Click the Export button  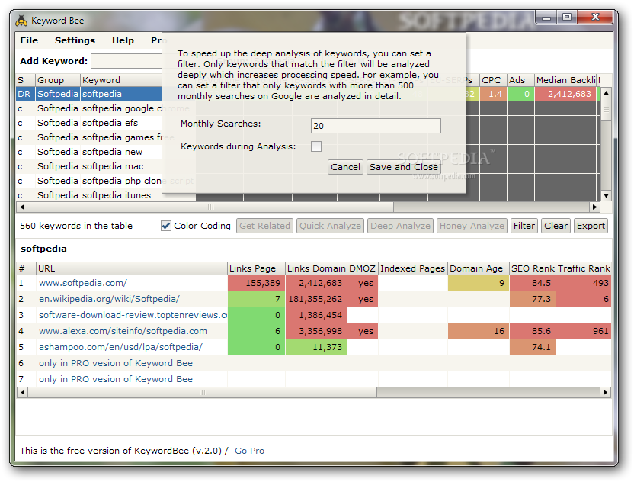(x=591, y=226)
